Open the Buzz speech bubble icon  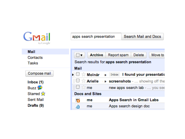click(40, 88)
